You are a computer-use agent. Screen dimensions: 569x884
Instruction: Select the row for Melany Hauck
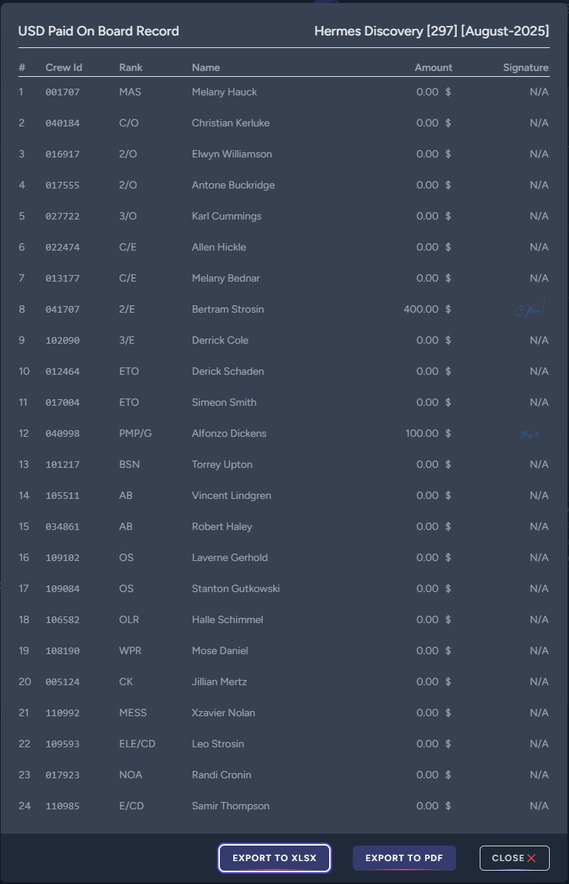(284, 92)
